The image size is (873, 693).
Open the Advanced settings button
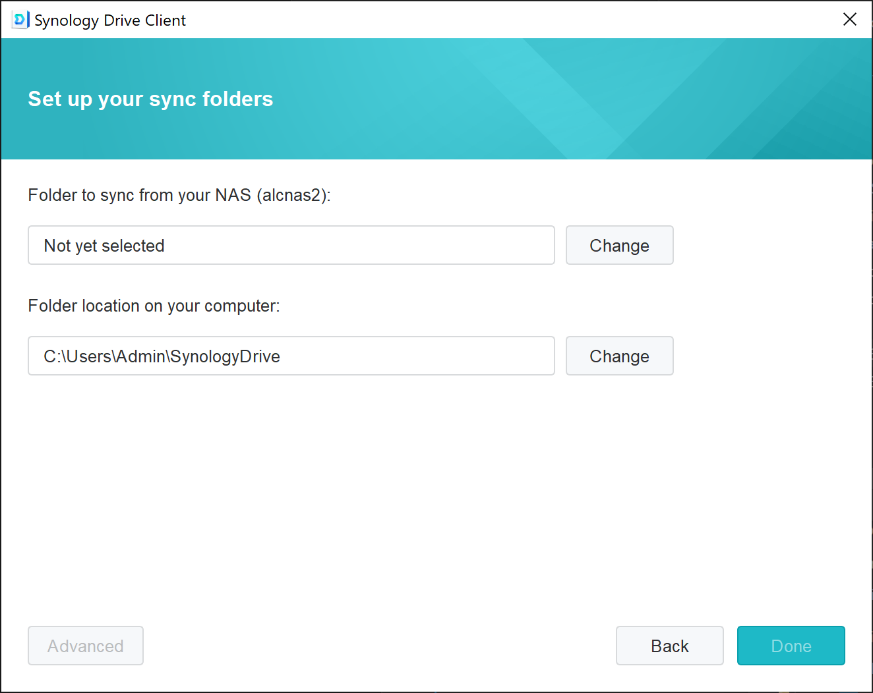tap(86, 646)
